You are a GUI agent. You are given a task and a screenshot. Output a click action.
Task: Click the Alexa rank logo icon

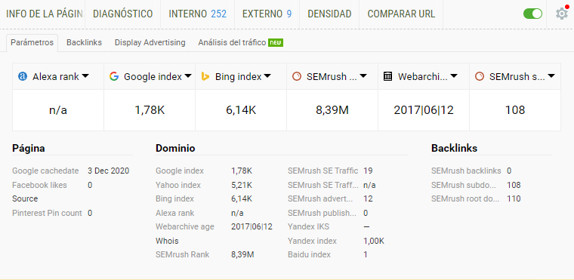23,76
